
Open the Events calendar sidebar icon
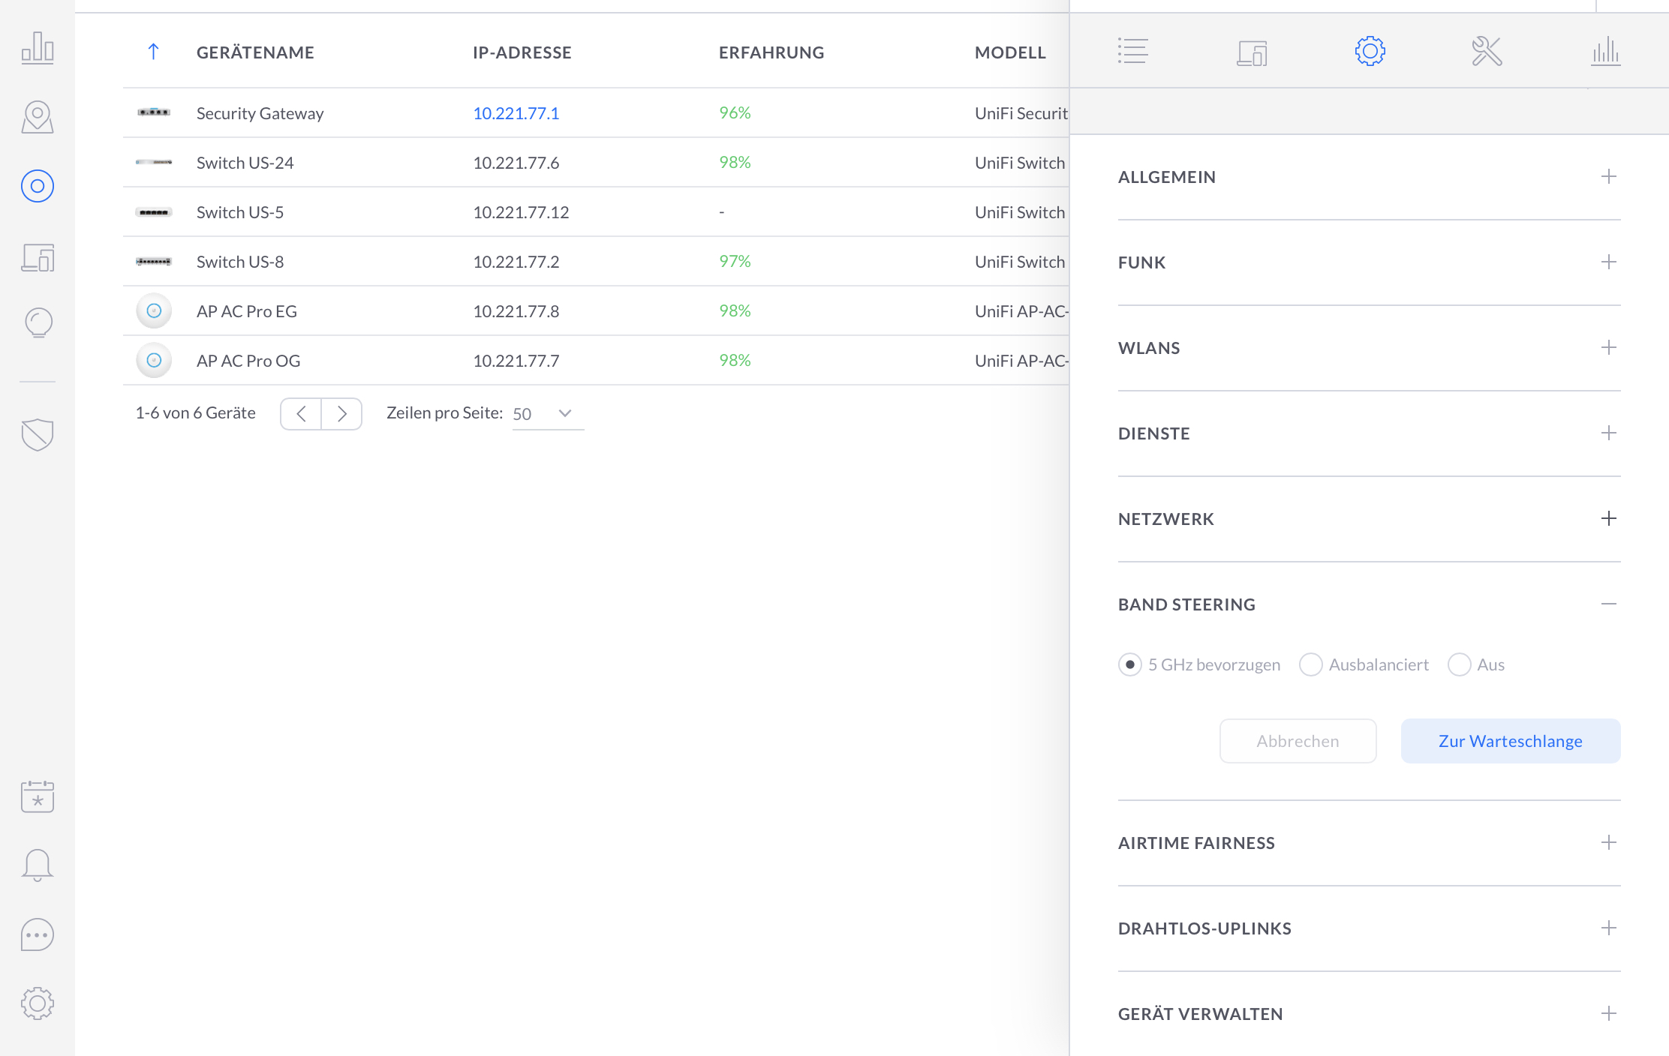pyautogui.click(x=38, y=796)
